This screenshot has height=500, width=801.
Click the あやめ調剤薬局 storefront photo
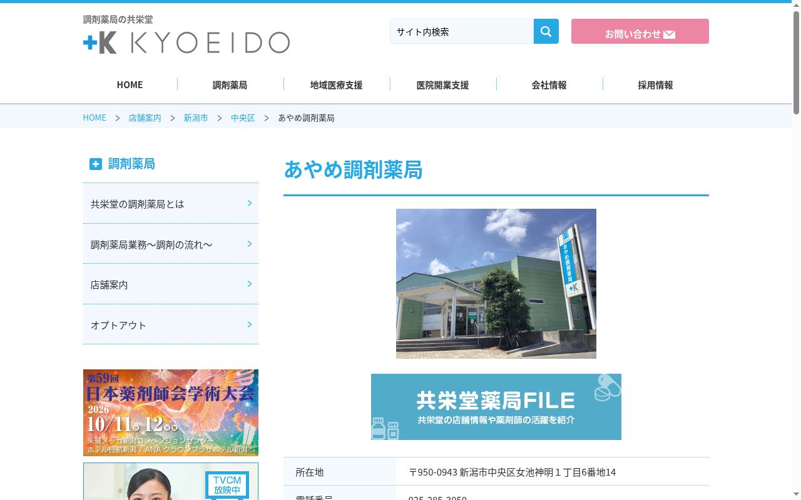(x=496, y=284)
